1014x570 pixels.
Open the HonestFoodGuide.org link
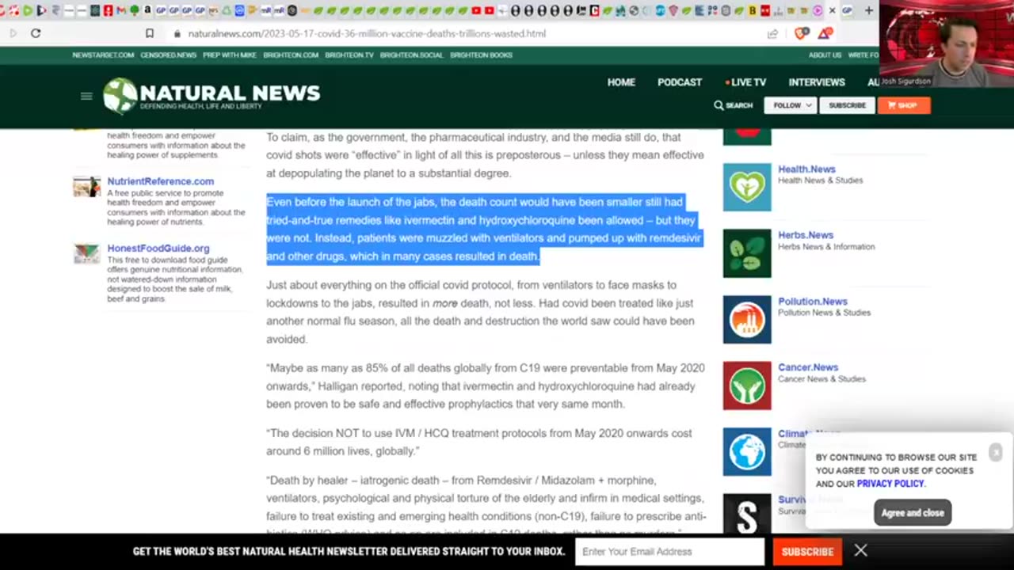point(158,249)
